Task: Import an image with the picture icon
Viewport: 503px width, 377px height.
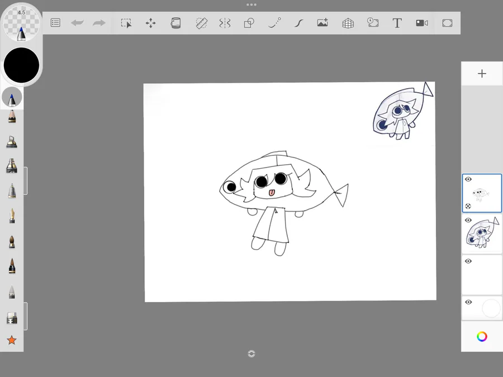Action: 322,23
